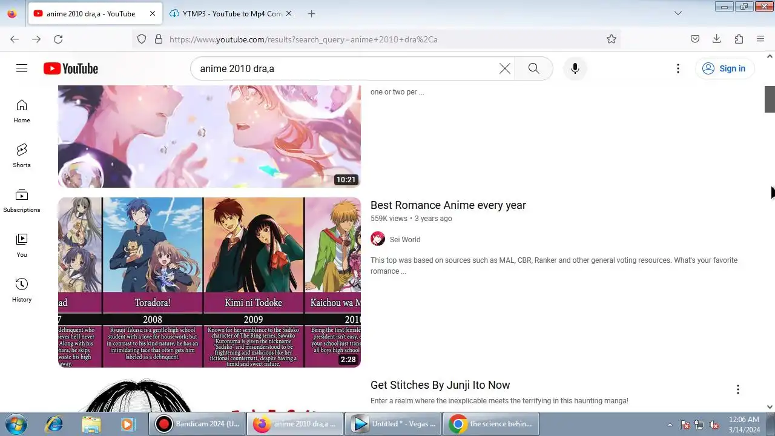
Task: Click the scrollbar up arrow
Action: pos(770,56)
